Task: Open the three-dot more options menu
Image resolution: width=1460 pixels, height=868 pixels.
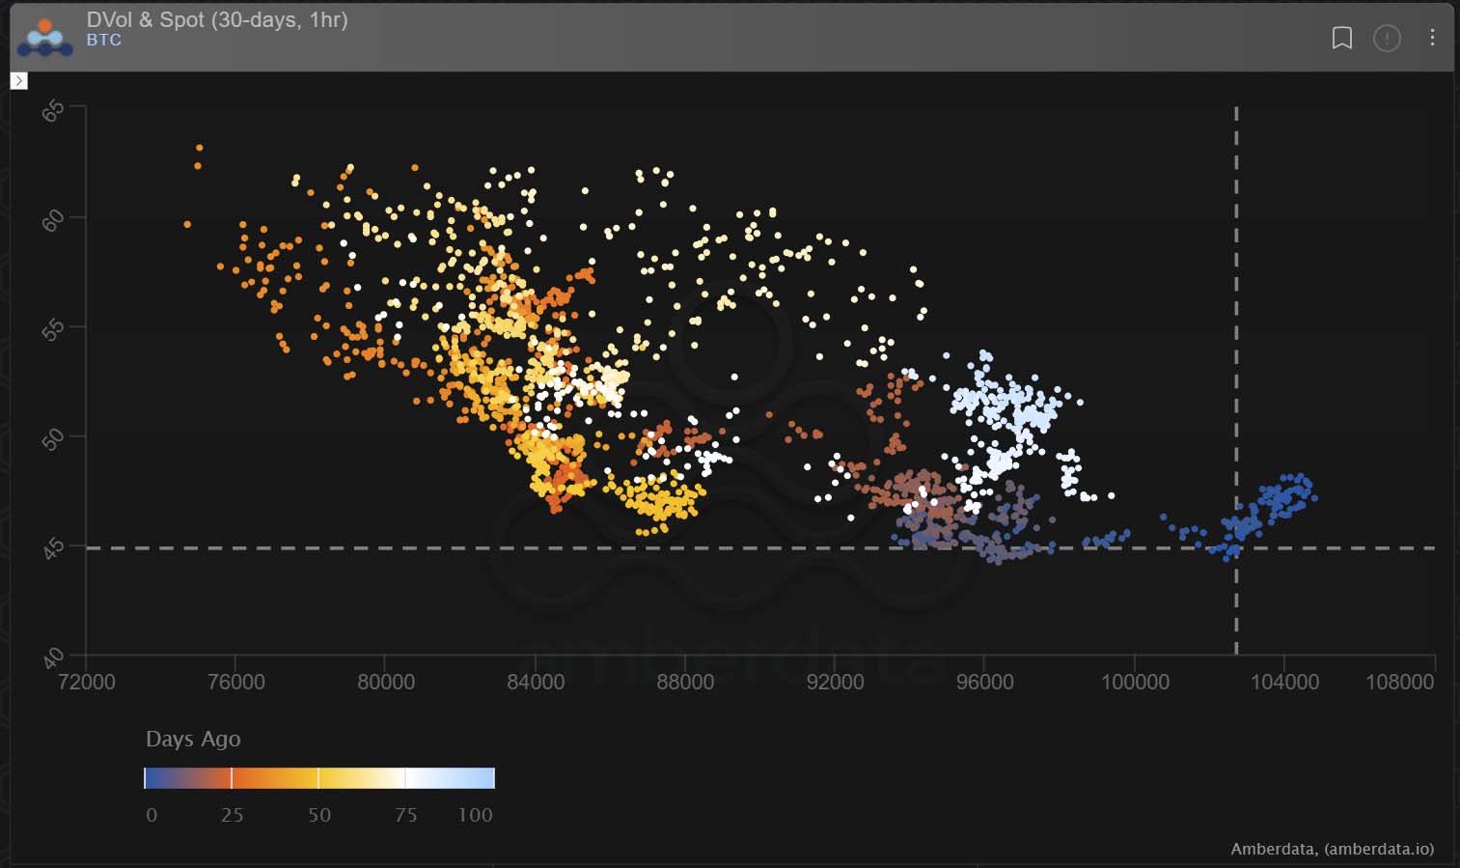Action: (x=1432, y=38)
